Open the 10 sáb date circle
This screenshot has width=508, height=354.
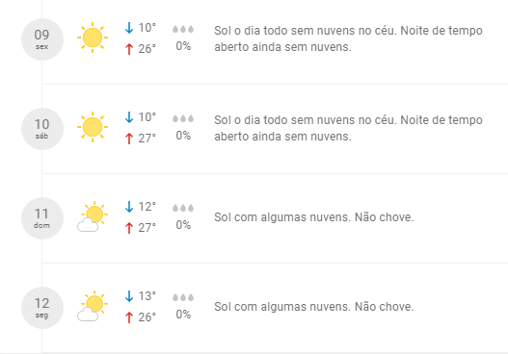(42, 129)
